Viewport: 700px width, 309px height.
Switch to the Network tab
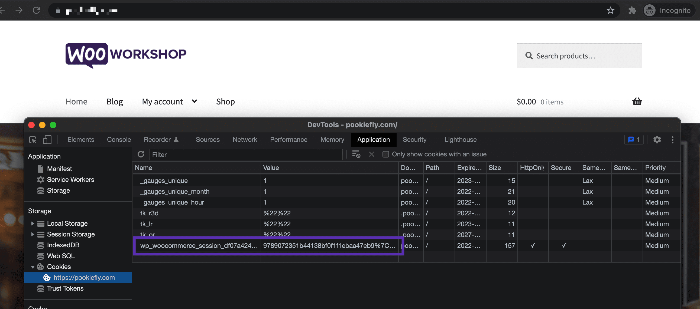coord(245,140)
